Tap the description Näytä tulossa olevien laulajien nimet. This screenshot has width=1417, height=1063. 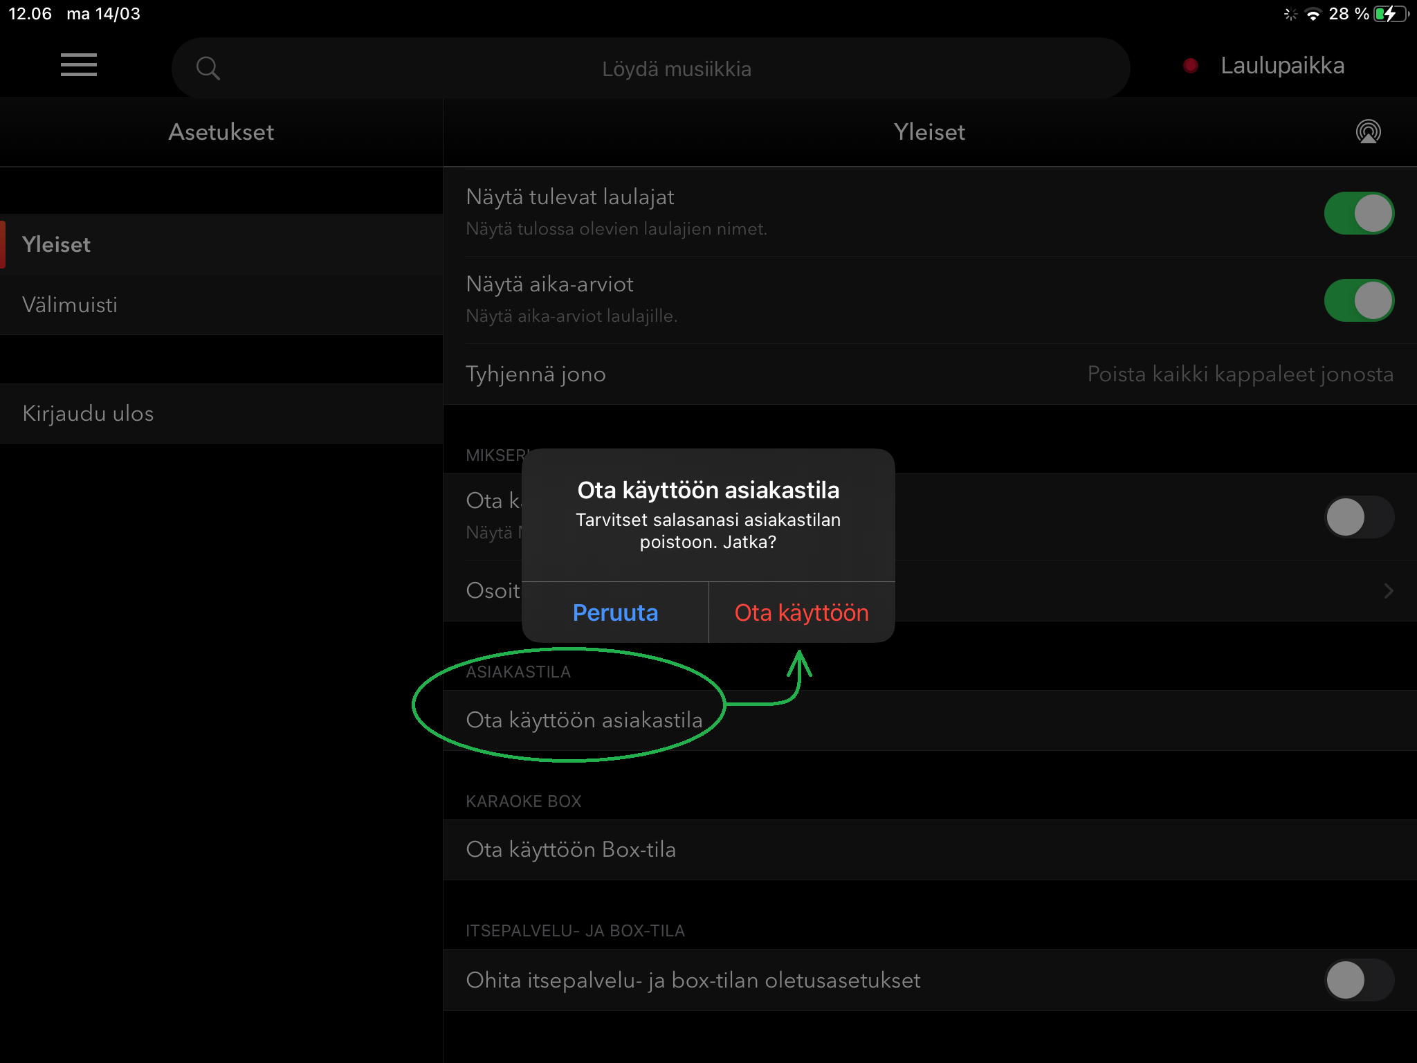pyautogui.click(x=616, y=229)
